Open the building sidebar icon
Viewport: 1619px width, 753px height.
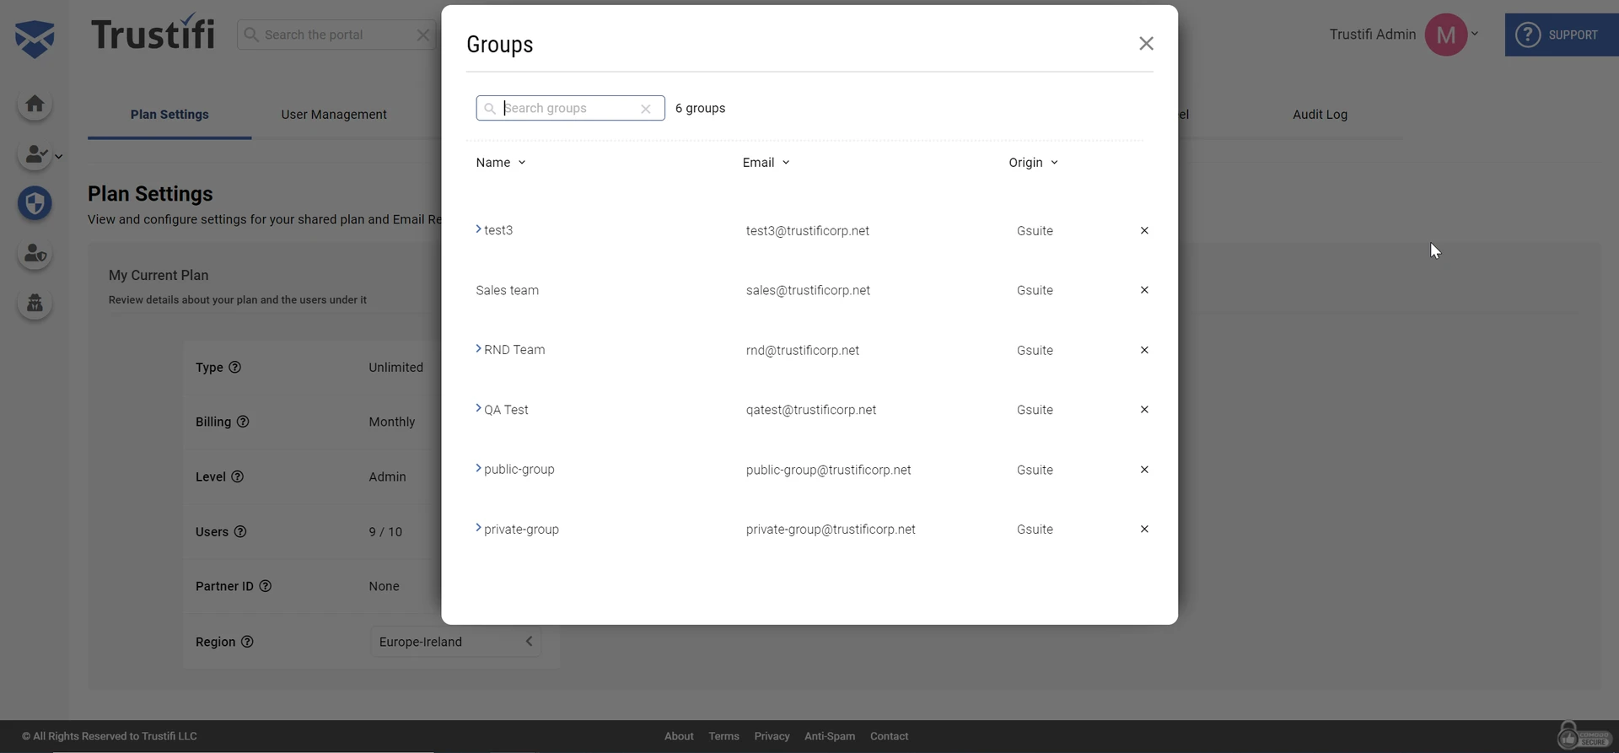coord(35,303)
